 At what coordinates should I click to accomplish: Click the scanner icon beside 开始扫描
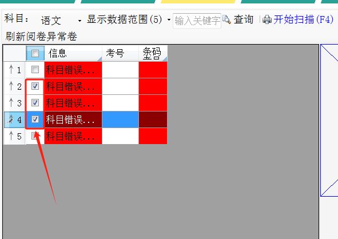(267, 19)
